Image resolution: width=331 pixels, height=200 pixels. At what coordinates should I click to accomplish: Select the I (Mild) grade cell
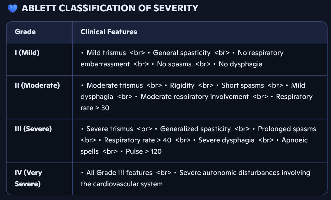click(27, 53)
